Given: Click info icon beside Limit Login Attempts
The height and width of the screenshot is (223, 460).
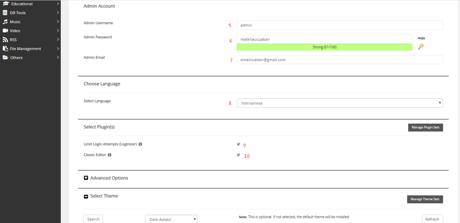Looking at the screenshot, I should point(141,144).
